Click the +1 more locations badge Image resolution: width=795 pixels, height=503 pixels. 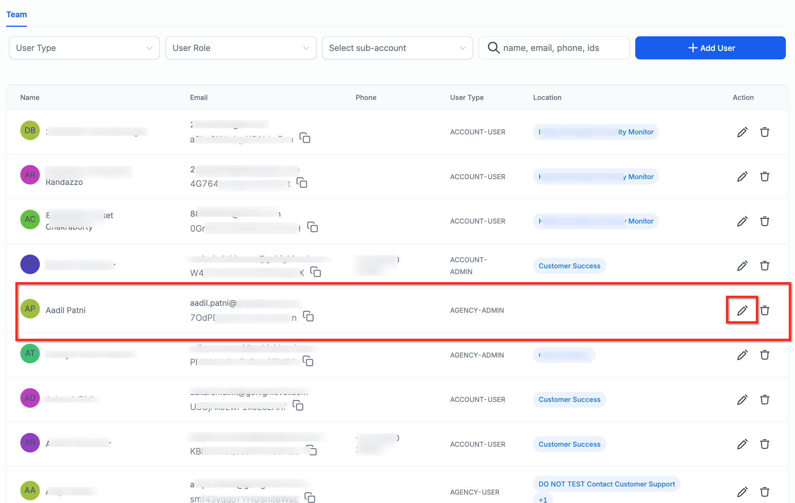(x=543, y=500)
